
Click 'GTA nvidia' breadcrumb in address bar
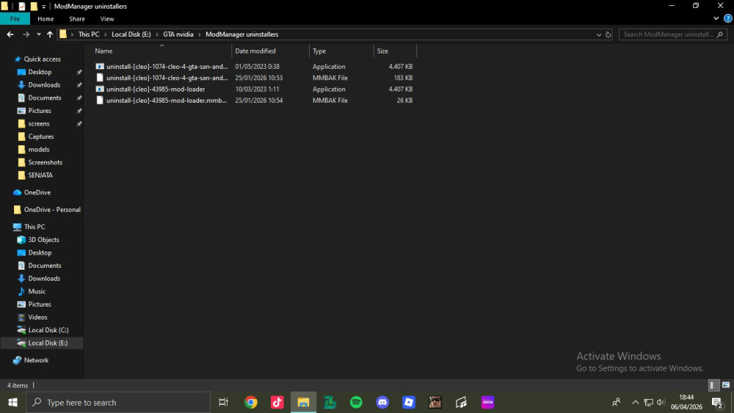178,34
